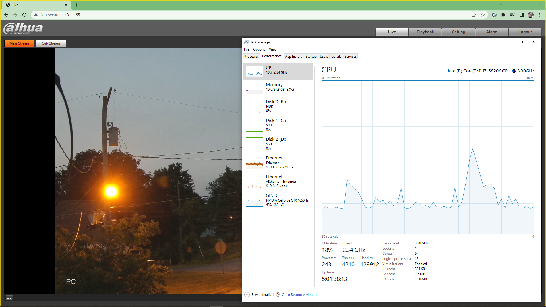Screen dimensions: 546x307
Task: Click the Virtualization Enabled value
Action: (x=421, y=264)
